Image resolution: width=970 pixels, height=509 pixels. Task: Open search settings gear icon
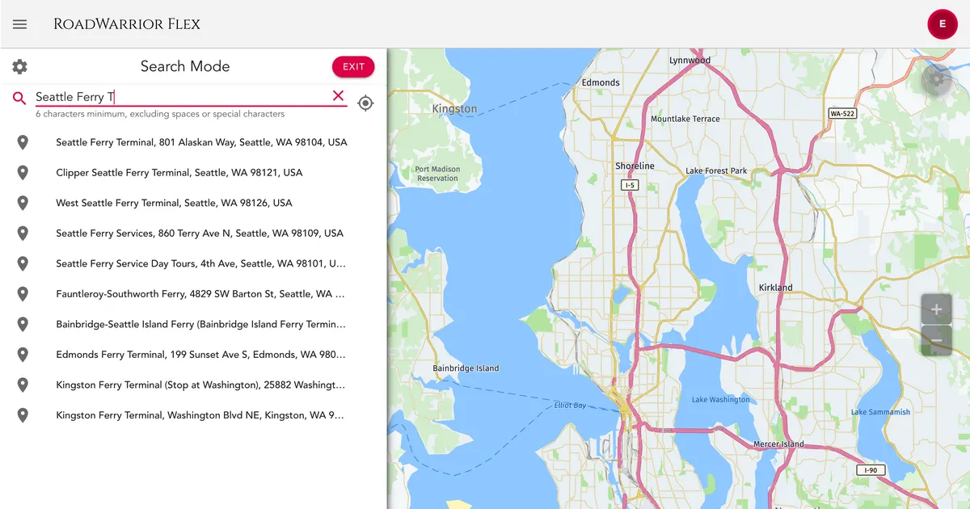19,67
